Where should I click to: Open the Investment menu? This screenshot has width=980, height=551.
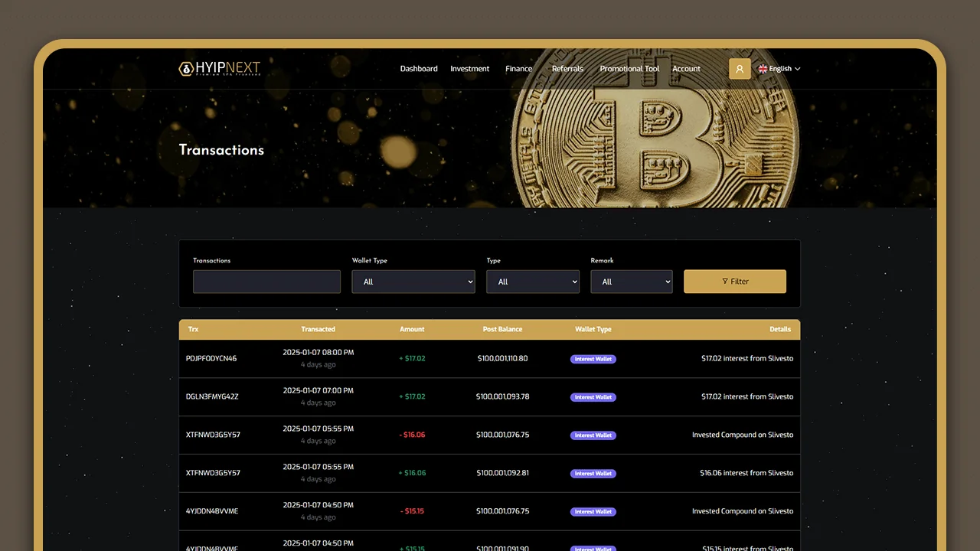pos(469,69)
